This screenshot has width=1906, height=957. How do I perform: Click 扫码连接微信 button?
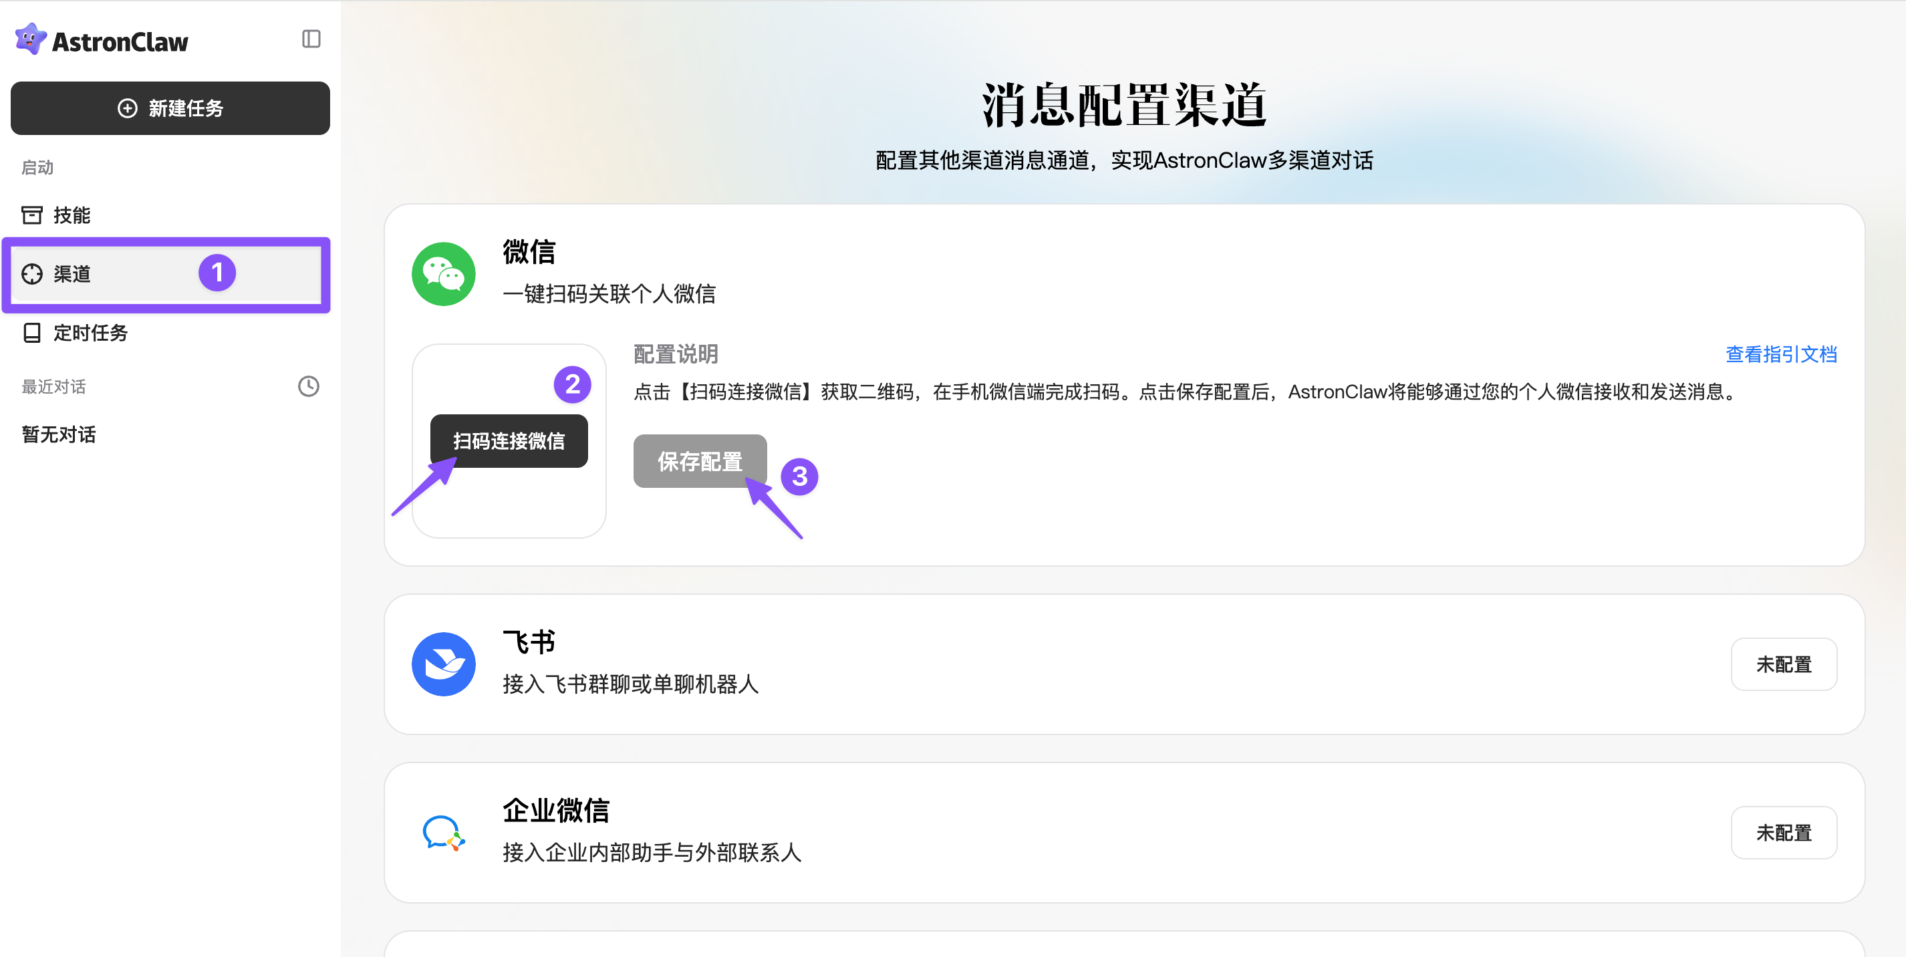(509, 441)
